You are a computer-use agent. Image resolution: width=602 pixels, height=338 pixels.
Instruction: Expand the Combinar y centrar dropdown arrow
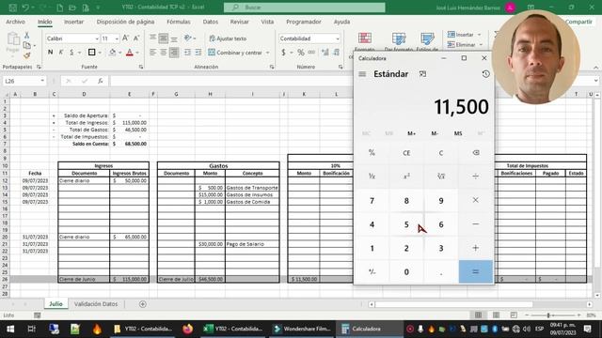[x=267, y=53]
